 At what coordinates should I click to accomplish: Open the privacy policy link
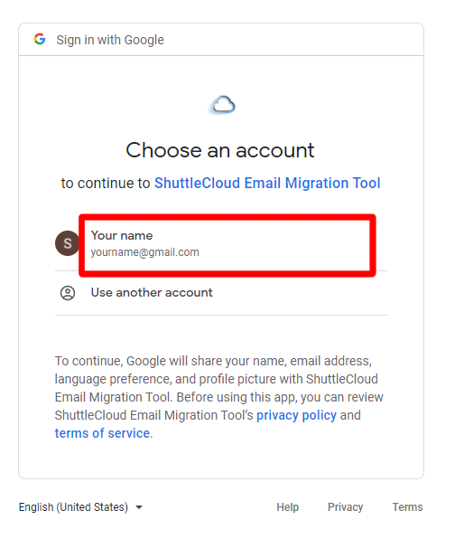click(296, 415)
